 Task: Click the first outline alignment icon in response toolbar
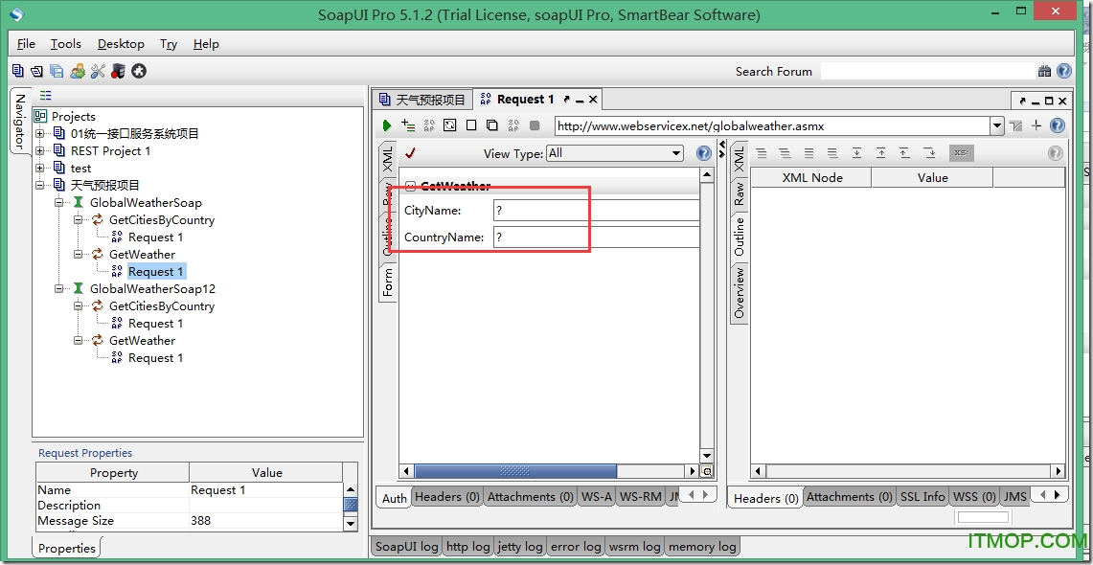[762, 152]
